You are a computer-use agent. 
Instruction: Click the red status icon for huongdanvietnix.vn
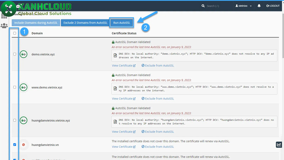point(23,145)
